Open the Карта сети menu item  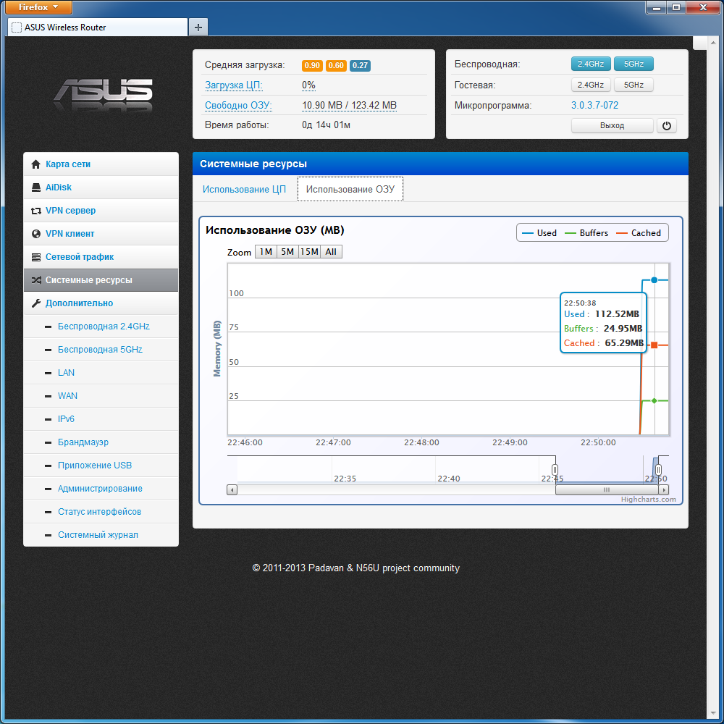[x=101, y=164]
